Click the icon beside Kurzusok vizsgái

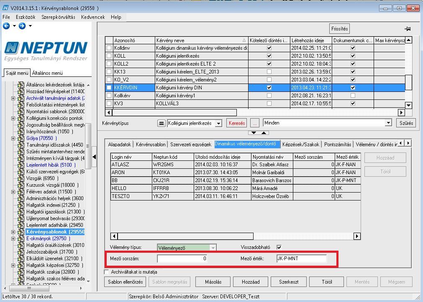click(21, 185)
